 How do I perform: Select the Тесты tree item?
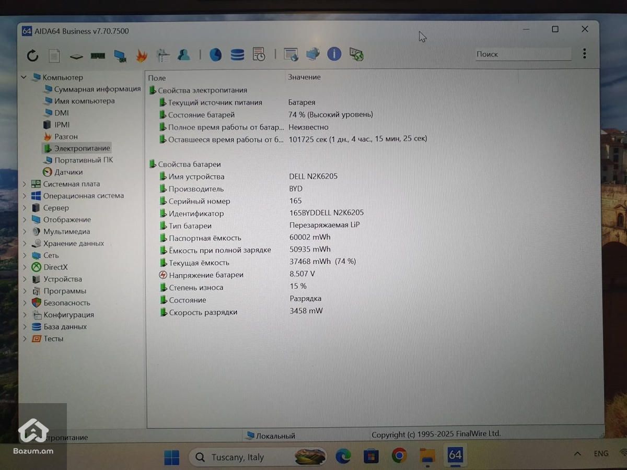click(47, 339)
